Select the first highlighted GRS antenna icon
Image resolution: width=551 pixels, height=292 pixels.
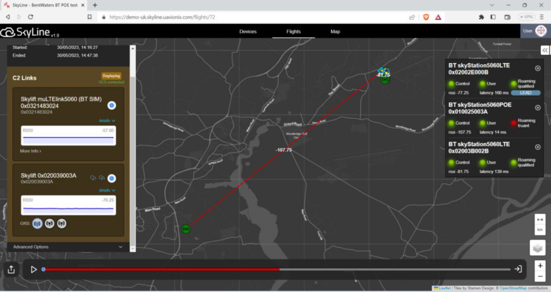coord(37,223)
